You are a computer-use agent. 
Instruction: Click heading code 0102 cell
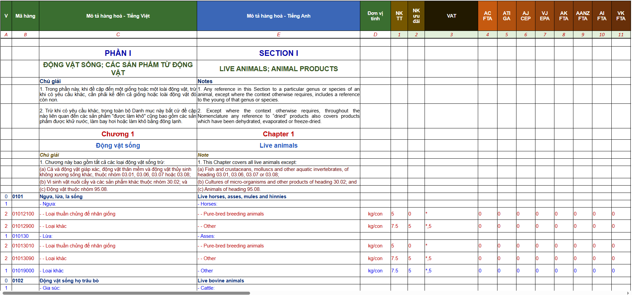click(x=25, y=281)
